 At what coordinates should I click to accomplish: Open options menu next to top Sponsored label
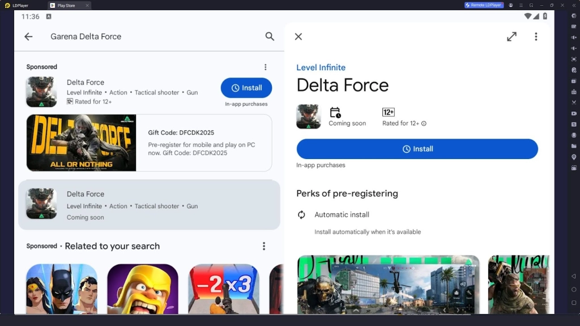click(x=265, y=67)
